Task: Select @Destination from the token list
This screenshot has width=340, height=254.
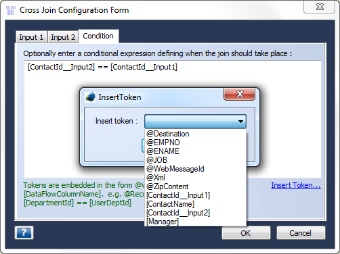Action: [x=195, y=134]
